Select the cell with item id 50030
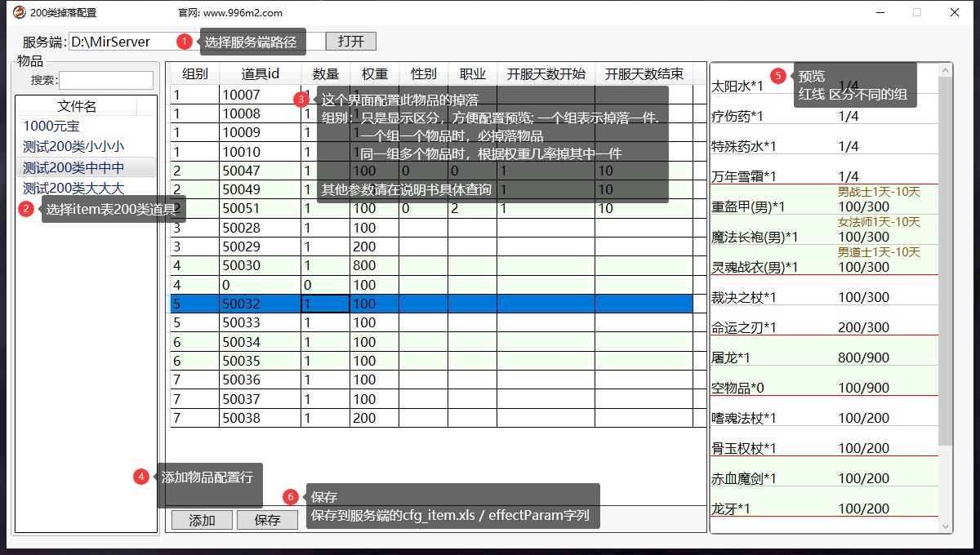 (260, 265)
